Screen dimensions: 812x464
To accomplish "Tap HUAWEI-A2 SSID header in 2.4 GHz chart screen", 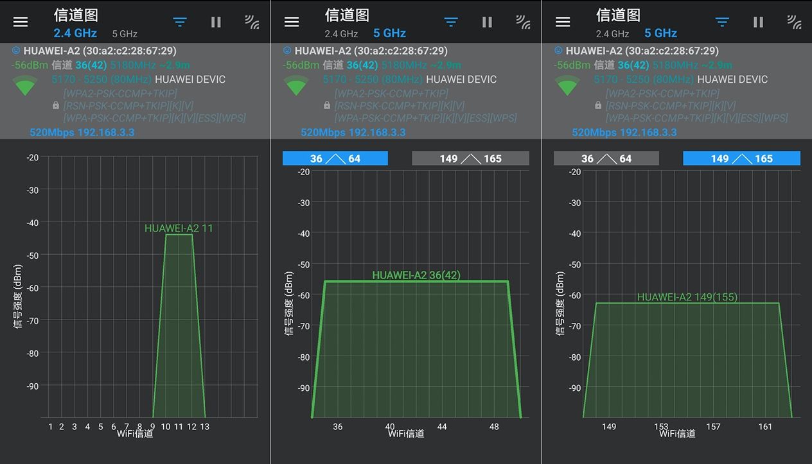I will tap(100, 50).
